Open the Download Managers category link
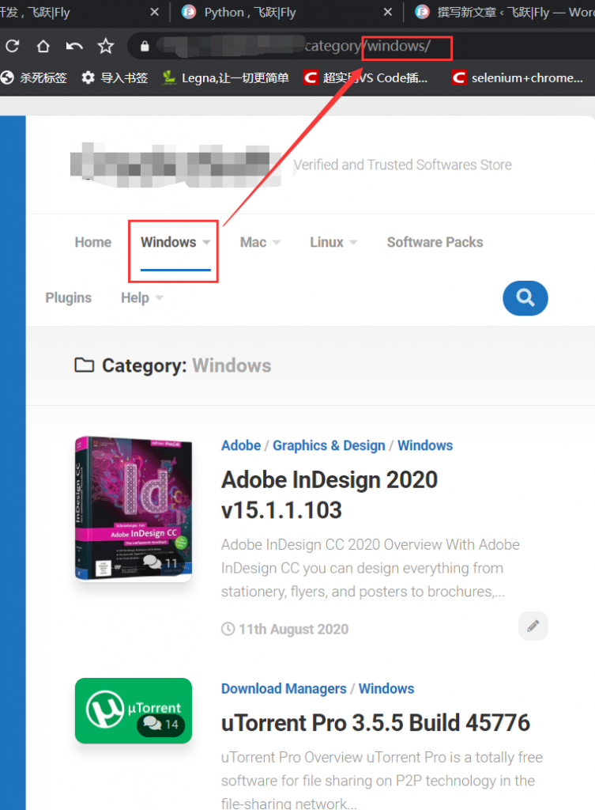This screenshot has height=810, width=595. 284,689
